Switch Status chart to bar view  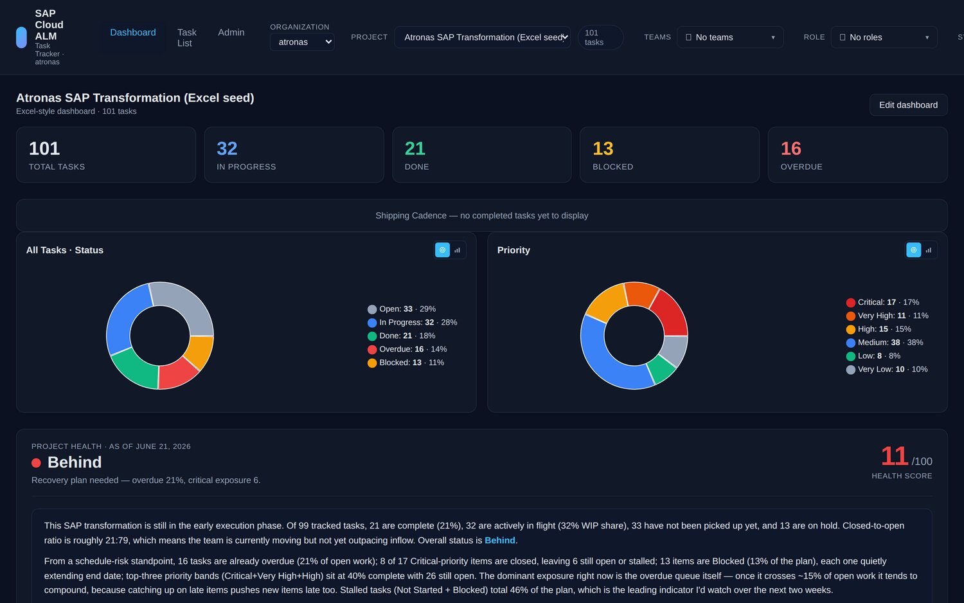point(457,250)
